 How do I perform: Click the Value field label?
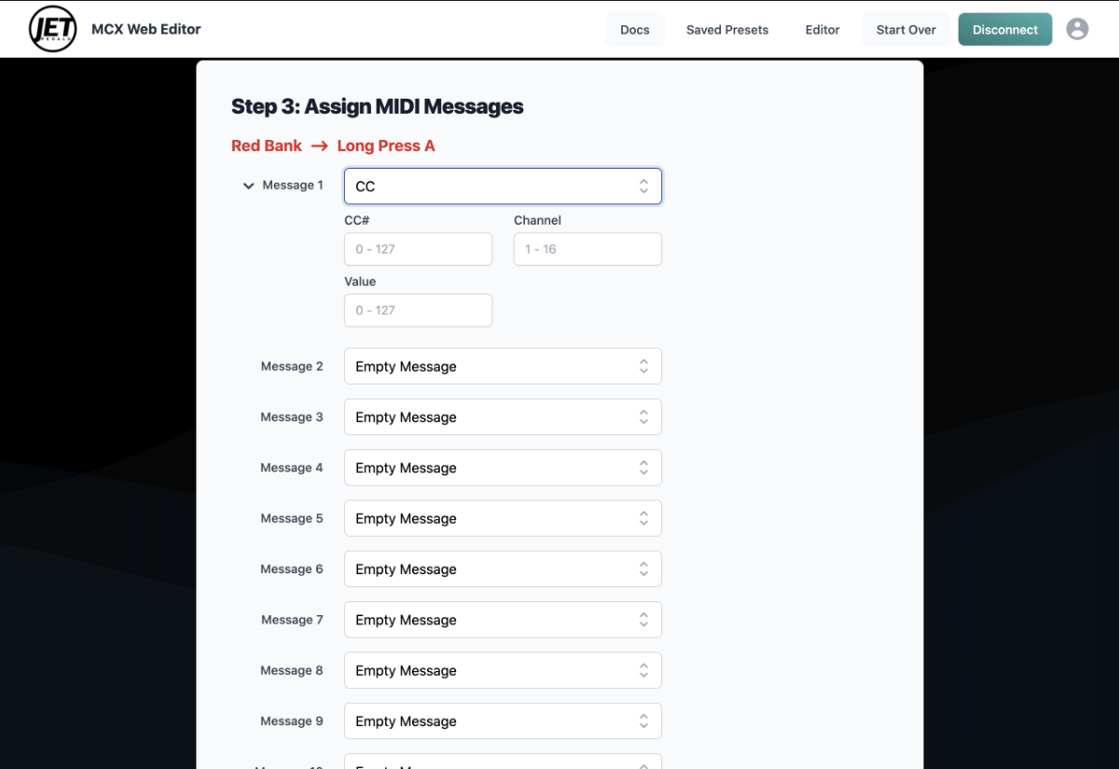coord(360,282)
